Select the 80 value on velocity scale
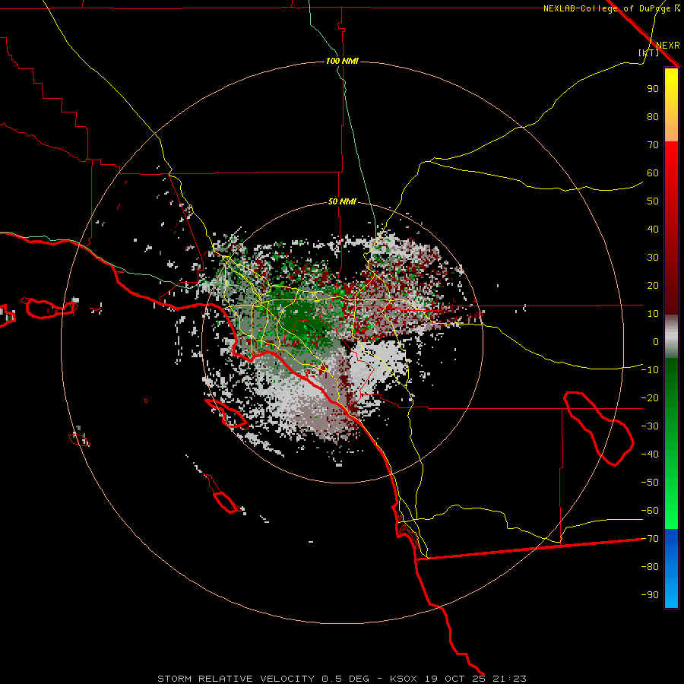This screenshot has width=684, height=684. pos(653,117)
